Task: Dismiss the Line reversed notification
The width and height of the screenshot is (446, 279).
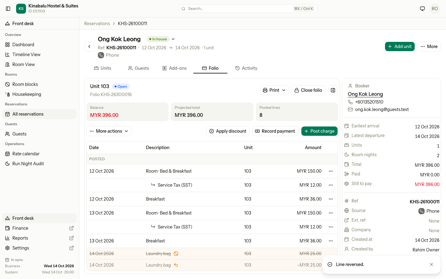Action: pos(431,264)
